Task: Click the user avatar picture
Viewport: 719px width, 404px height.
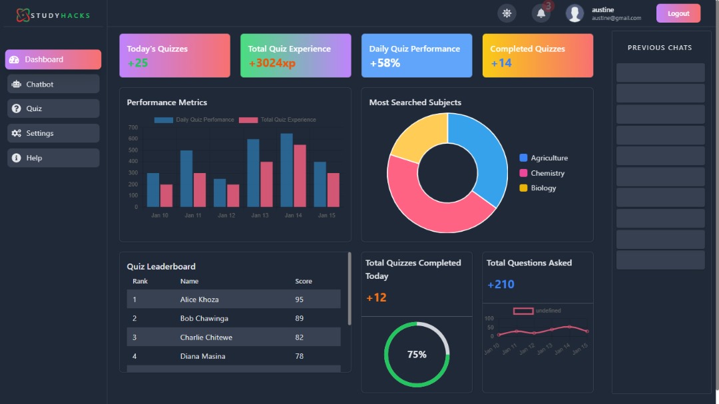Action: (575, 13)
